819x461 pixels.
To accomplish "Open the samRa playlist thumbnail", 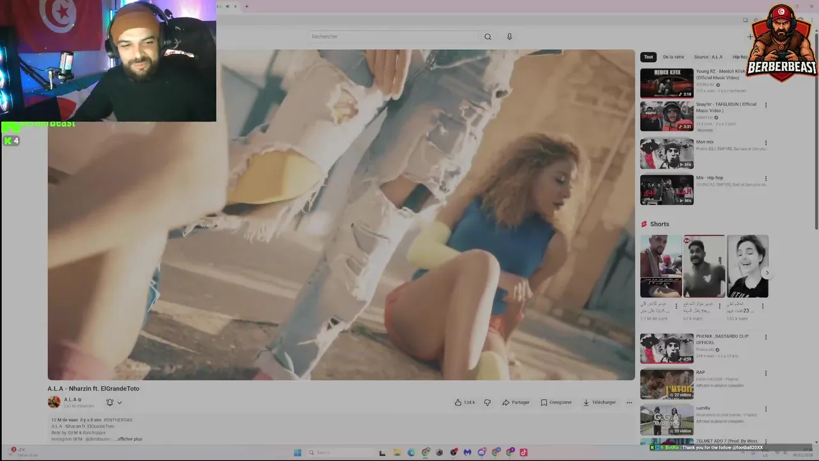I will point(667,420).
